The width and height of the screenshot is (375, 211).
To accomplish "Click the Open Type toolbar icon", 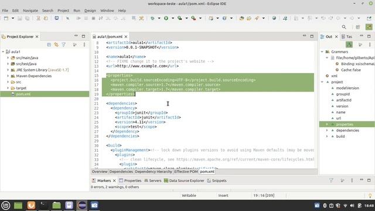I will pos(241,18).
